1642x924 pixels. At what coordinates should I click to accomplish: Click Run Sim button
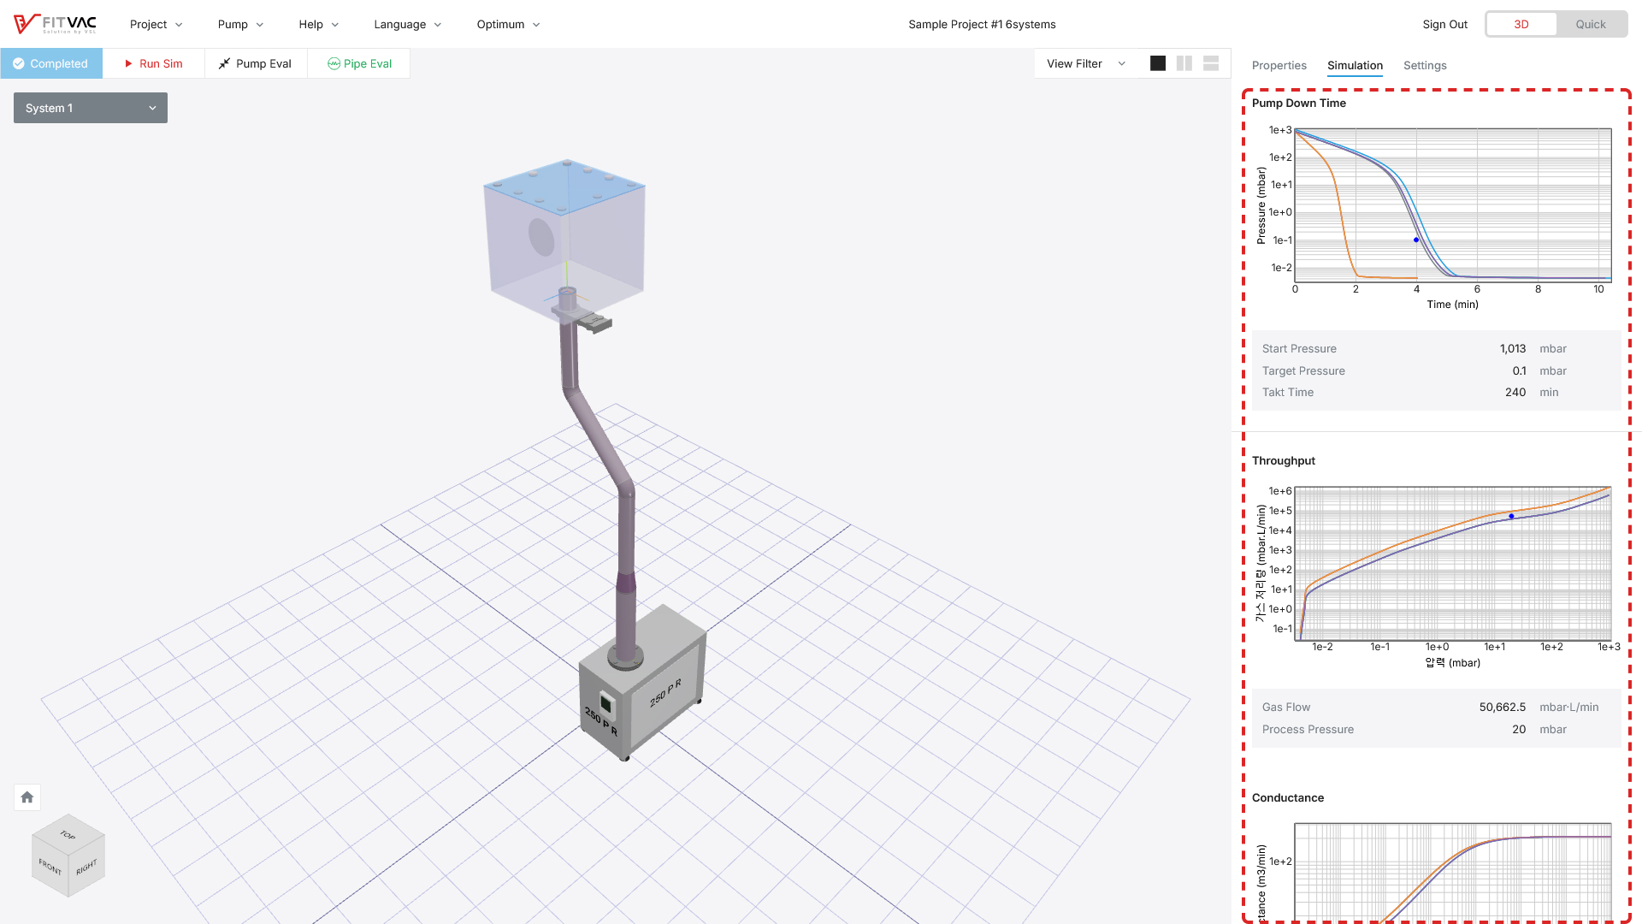pos(154,63)
